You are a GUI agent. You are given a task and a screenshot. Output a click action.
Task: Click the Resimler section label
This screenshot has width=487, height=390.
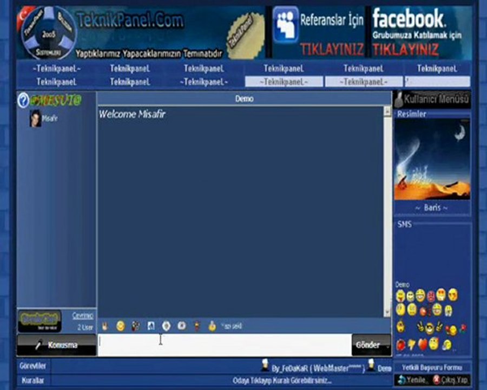[x=411, y=114]
